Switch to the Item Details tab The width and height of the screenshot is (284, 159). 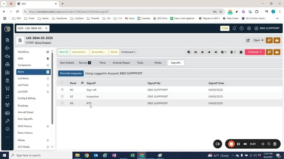67,63
